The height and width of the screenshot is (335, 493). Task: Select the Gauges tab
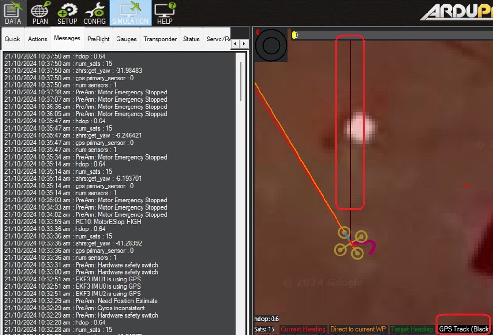click(126, 39)
